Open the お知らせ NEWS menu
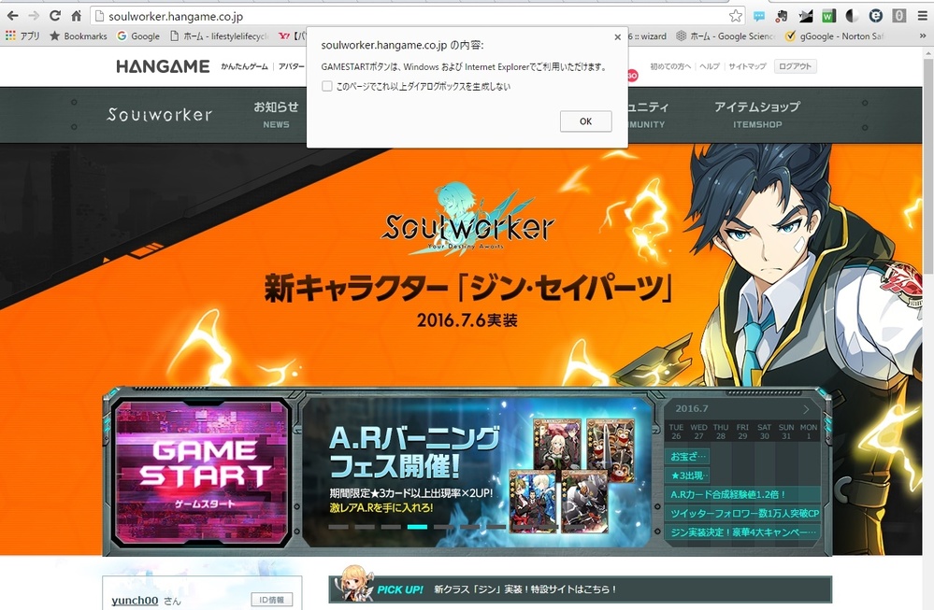 pyautogui.click(x=274, y=114)
